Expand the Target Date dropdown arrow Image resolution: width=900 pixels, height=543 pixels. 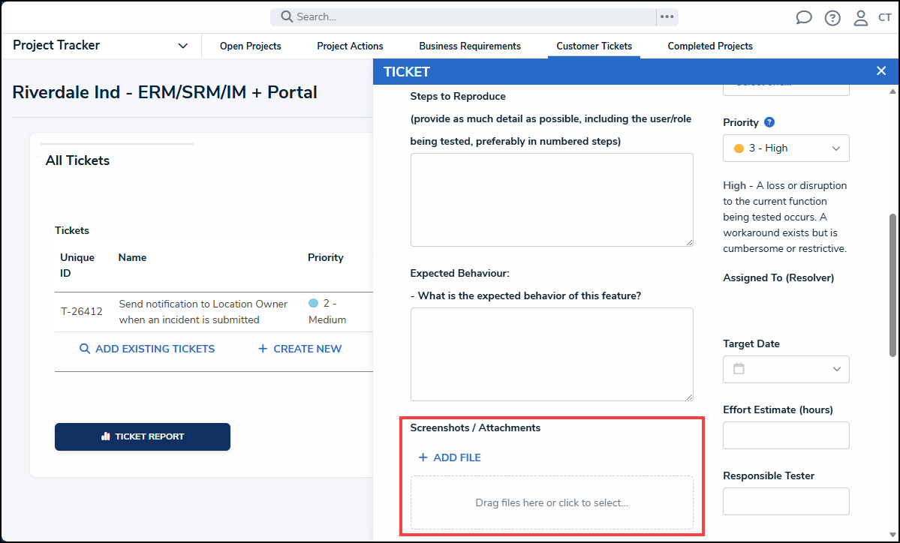(836, 369)
